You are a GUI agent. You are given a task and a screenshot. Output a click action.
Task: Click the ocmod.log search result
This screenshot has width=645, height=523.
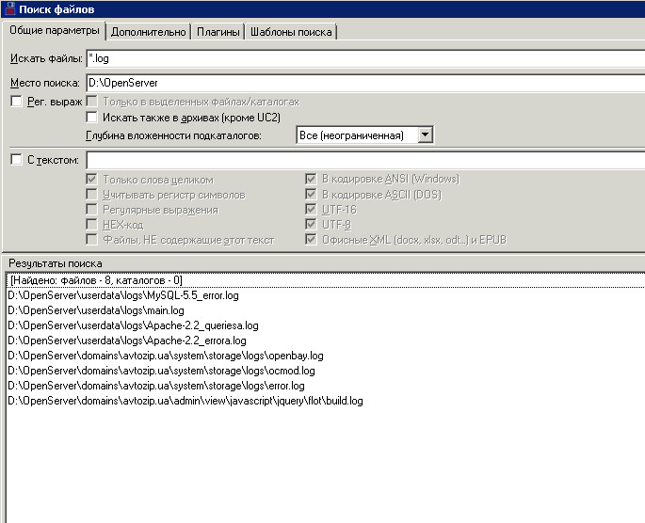pyautogui.click(x=160, y=371)
